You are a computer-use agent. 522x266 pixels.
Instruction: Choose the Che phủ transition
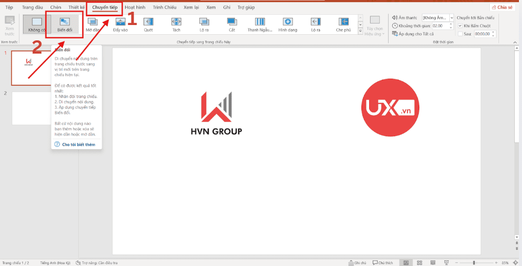coord(343,24)
